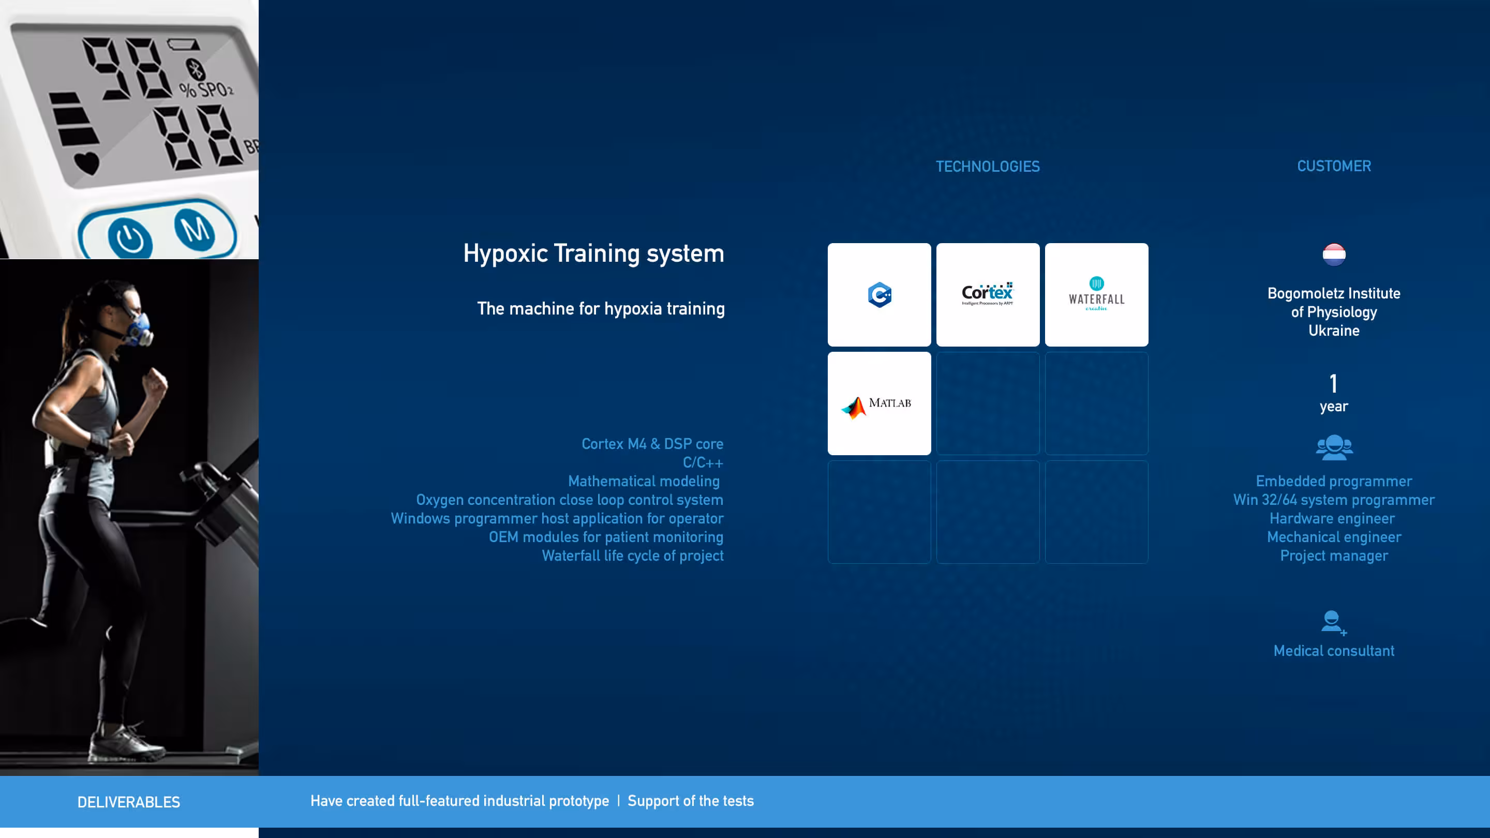Click the Waterfall logo tile
This screenshot has width=1490, height=838.
1096,294
